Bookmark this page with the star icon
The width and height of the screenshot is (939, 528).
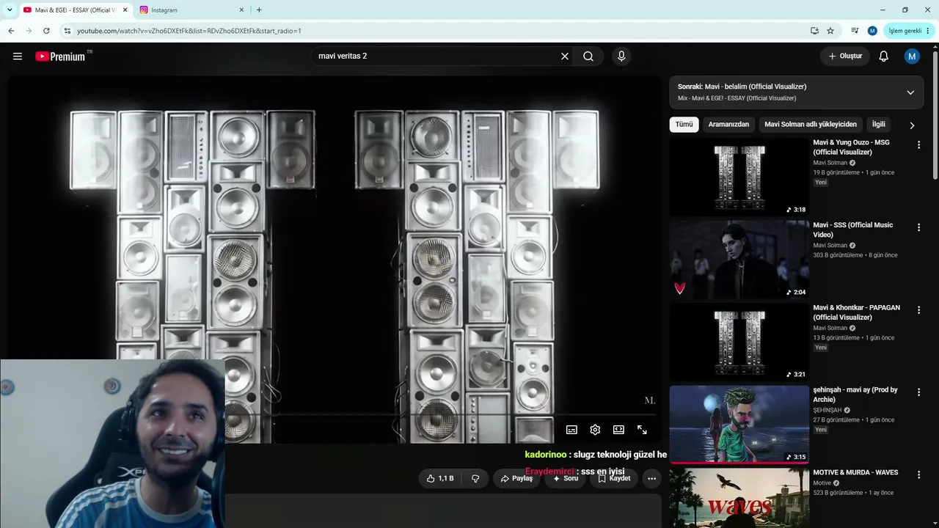point(830,31)
